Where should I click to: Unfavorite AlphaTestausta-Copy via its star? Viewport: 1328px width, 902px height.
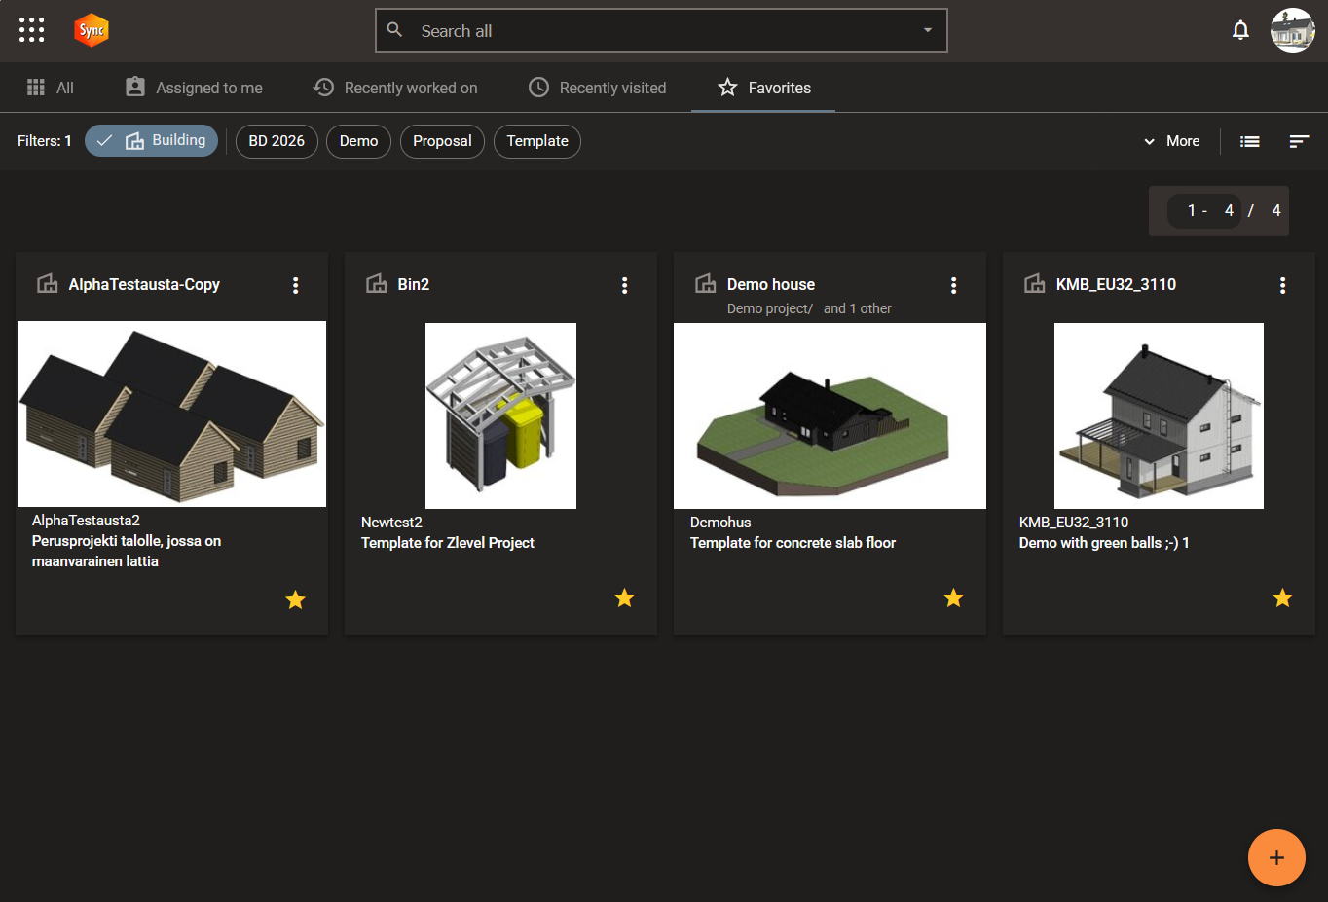pyautogui.click(x=295, y=600)
